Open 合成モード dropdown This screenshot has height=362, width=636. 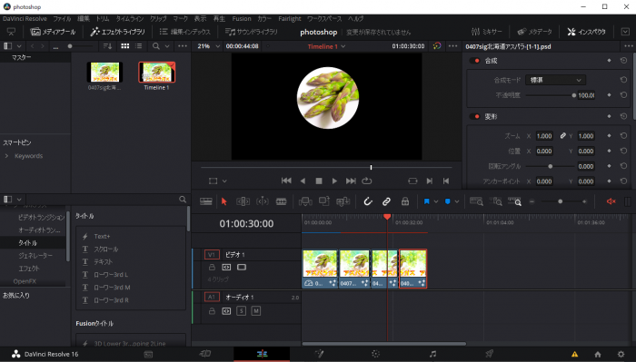[x=555, y=80]
